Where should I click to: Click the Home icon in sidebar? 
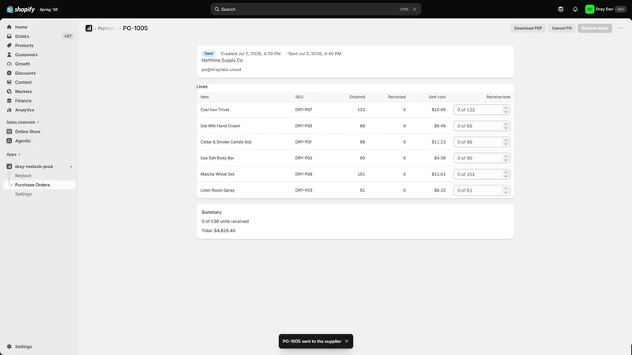[x=9, y=27]
